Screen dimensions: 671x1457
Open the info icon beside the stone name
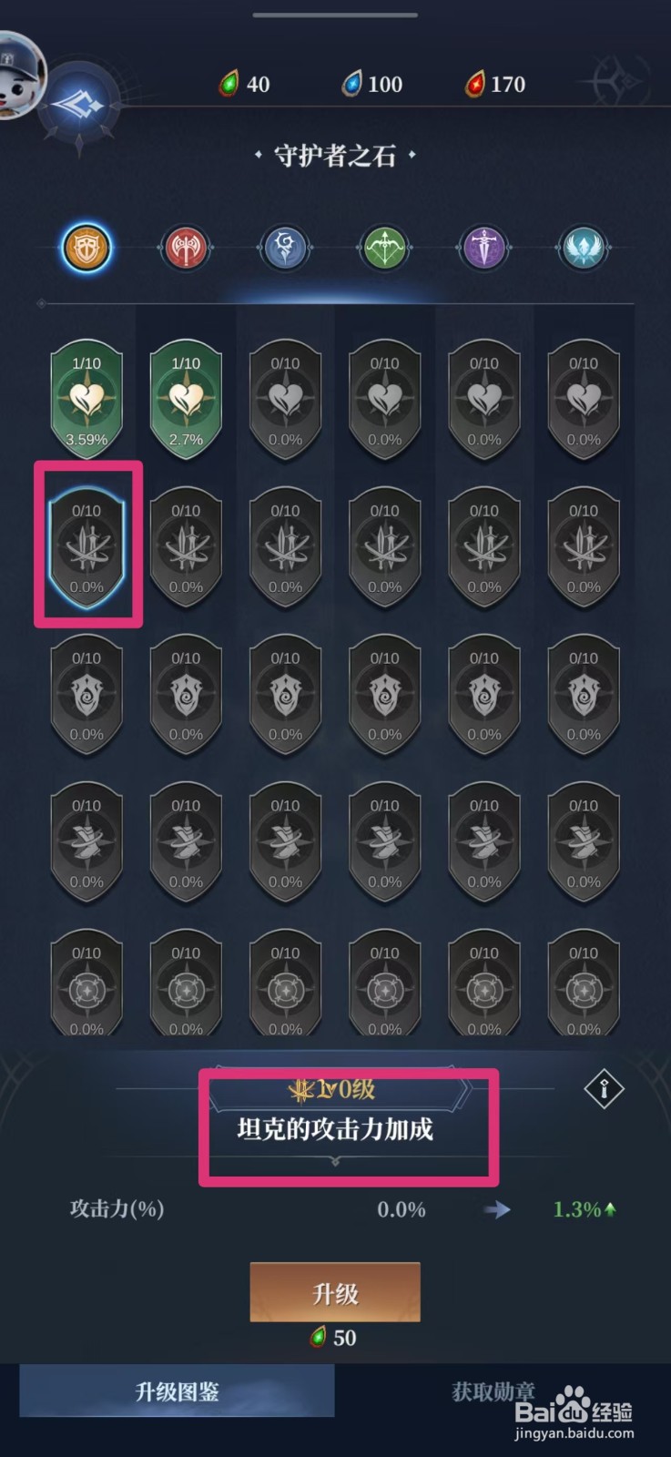pyautogui.click(x=604, y=1087)
